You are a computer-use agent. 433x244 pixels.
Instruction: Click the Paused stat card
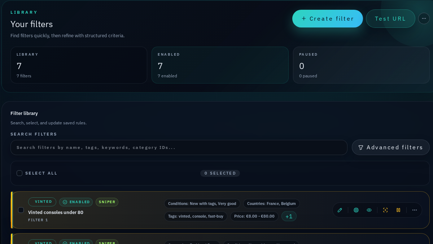361,65
